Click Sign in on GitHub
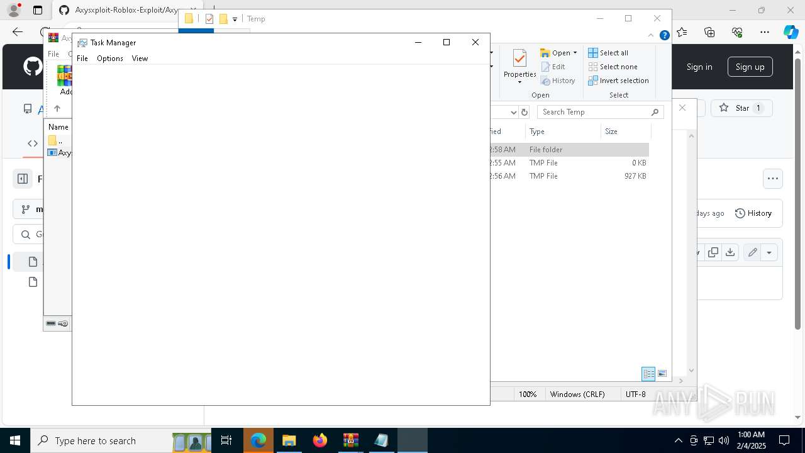Screen dimensions: 805x453 tap(699, 67)
